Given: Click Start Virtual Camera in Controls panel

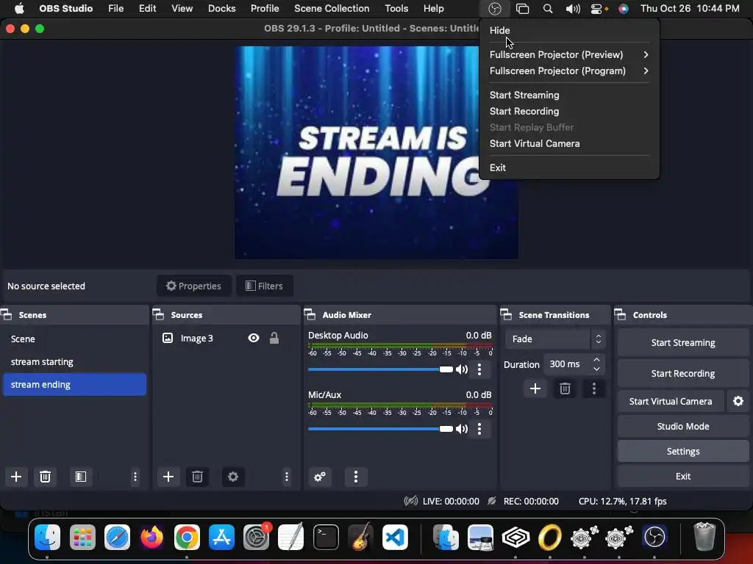Looking at the screenshot, I should point(671,401).
